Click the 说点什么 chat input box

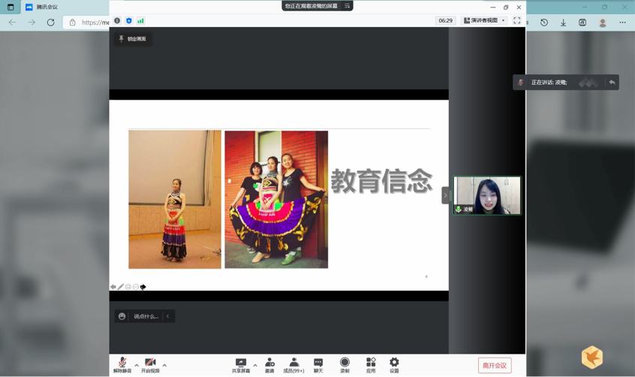146,316
